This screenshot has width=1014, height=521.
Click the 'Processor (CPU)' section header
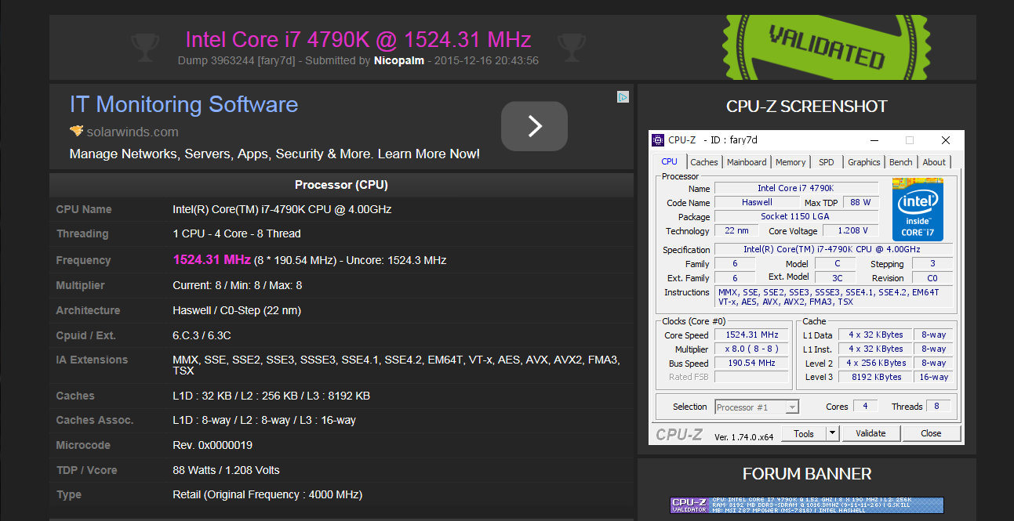click(341, 185)
